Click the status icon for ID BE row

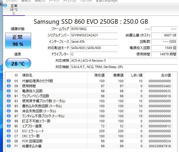tap(9, 126)
